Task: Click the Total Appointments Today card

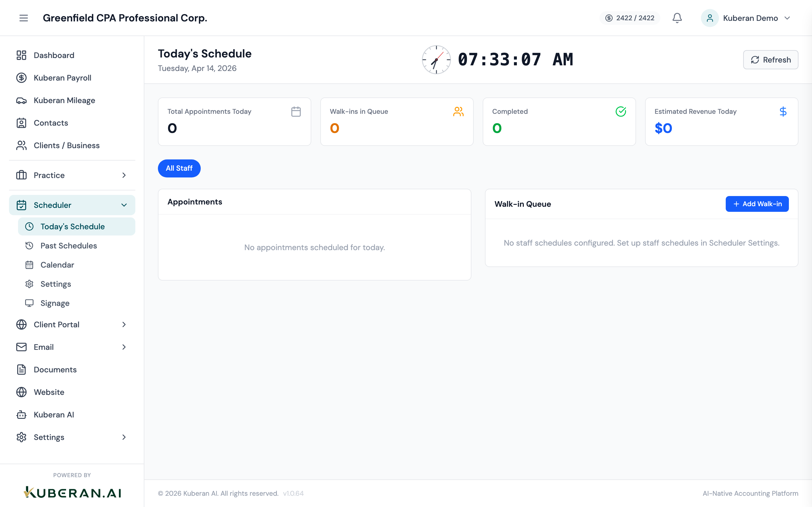Action: coord(234,121)
